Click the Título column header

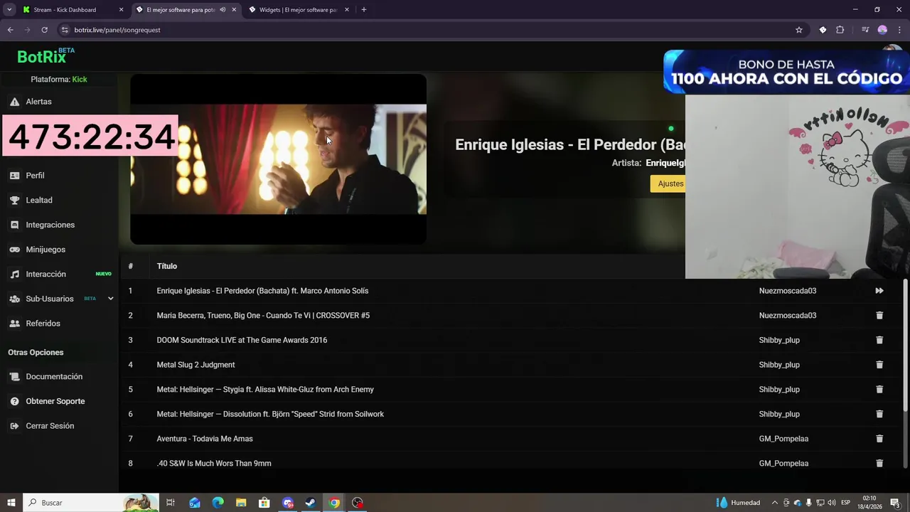(167, 266)
